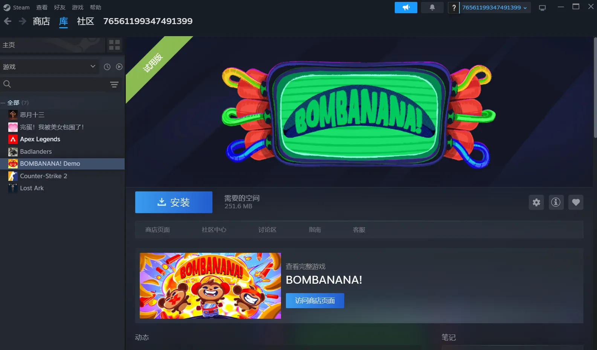Screen dimensions: 597x350
Task: Click the library search input field
Action: click(x=60, y=84)
